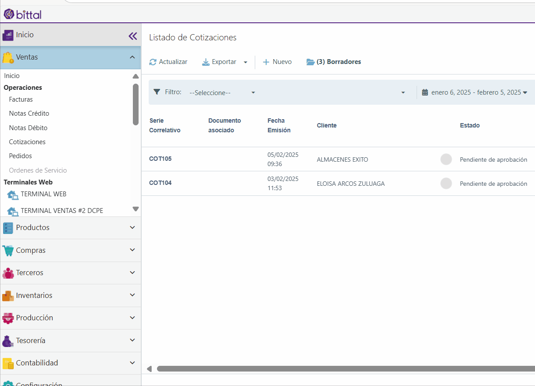Expand the Tesorería section
The height and width of the screenshot is (386, 535).
tap(132, 340)
